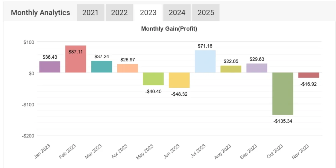
Task: Click the Monthly Gain(Profit) chart title
Action: (169, 29)
